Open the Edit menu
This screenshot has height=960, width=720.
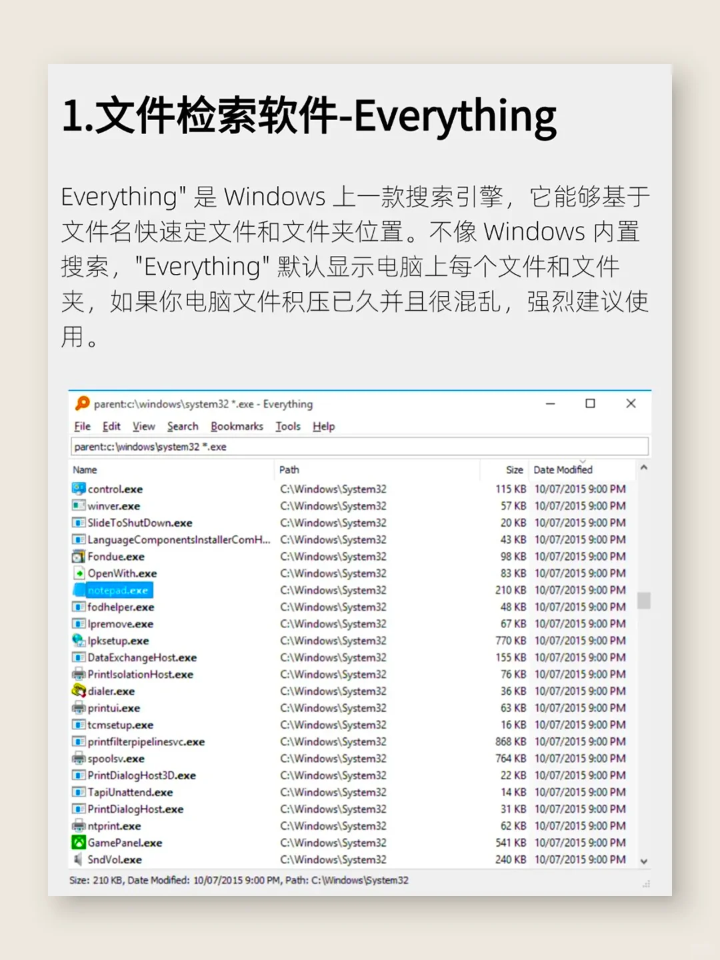tap(111, 426)
